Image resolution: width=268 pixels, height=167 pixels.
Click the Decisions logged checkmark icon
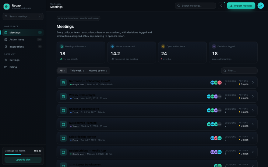pos(214,46)
